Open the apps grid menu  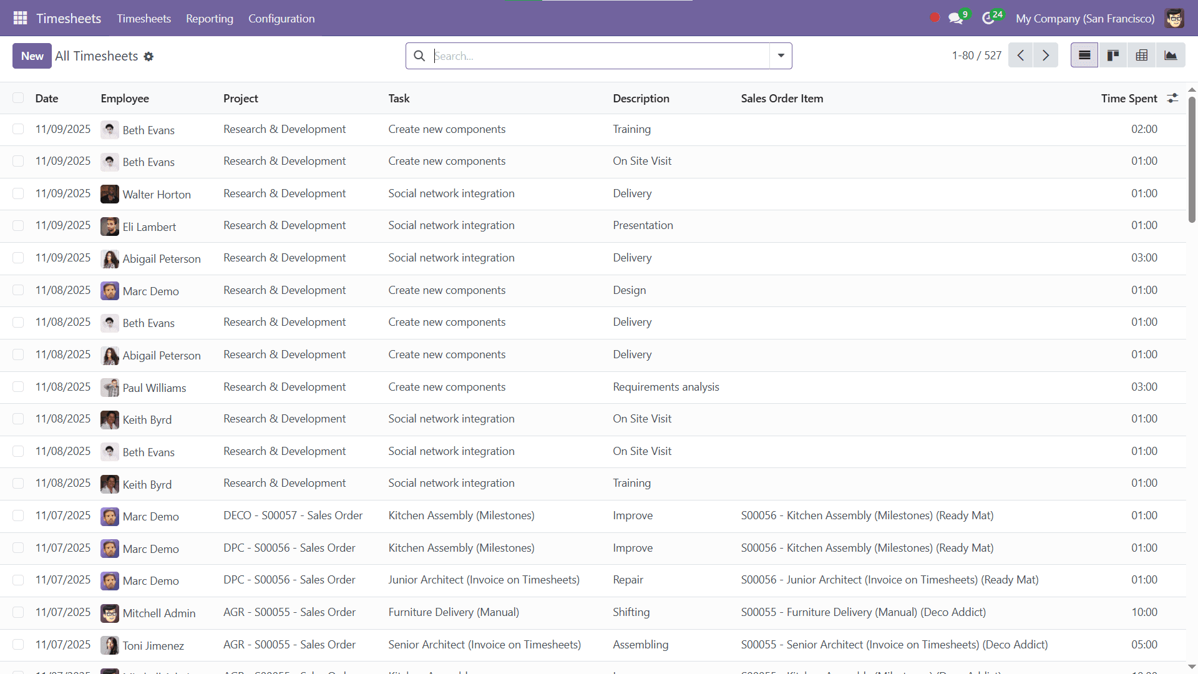click(x=20, y=18)
